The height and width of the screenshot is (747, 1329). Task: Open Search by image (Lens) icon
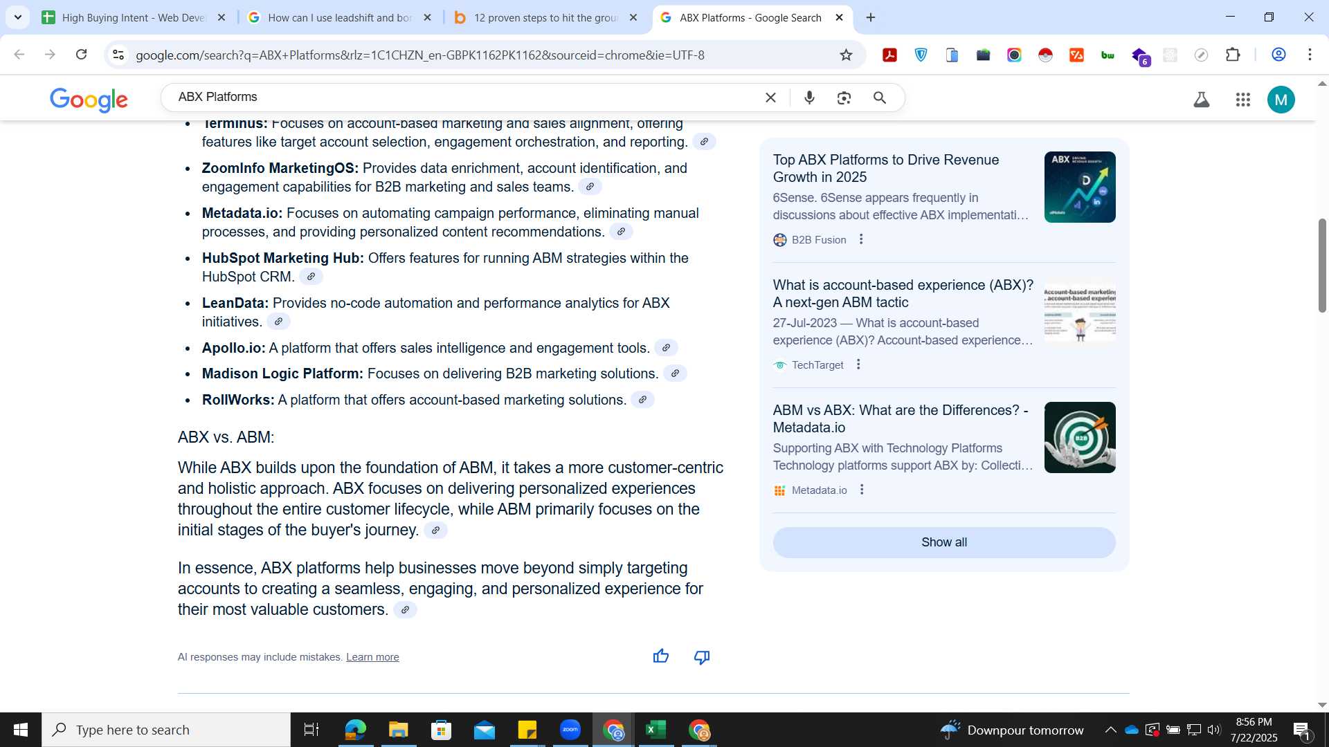coord(844,98)
